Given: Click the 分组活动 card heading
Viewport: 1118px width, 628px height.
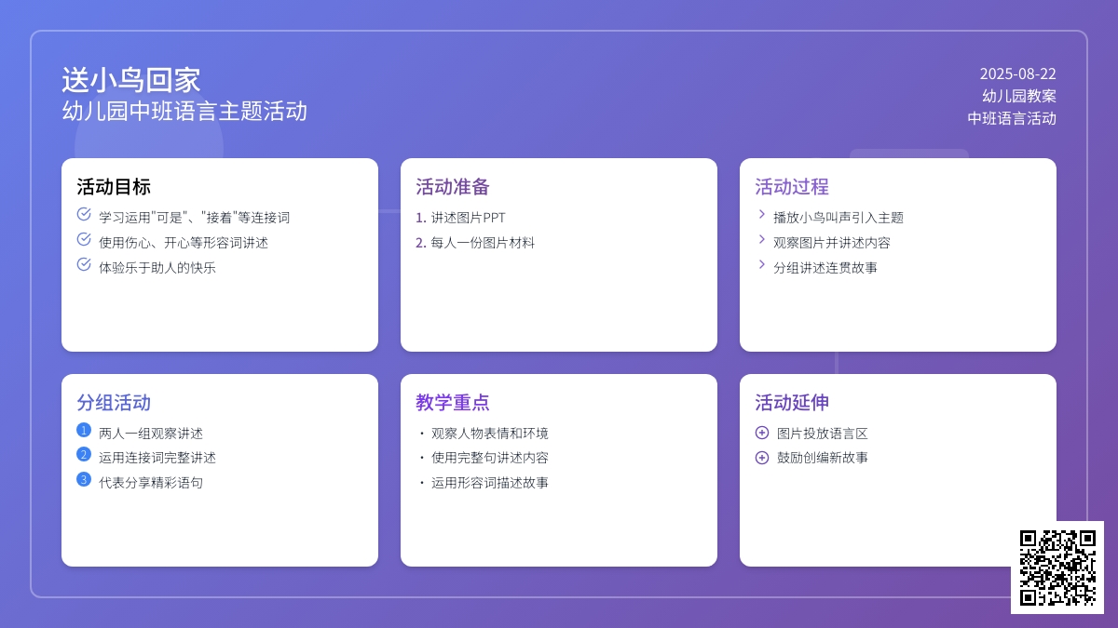Looking at the screenshot, I should [114, 403].
